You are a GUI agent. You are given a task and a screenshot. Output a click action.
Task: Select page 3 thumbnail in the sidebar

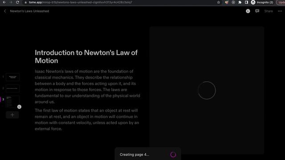click(12, 102)
